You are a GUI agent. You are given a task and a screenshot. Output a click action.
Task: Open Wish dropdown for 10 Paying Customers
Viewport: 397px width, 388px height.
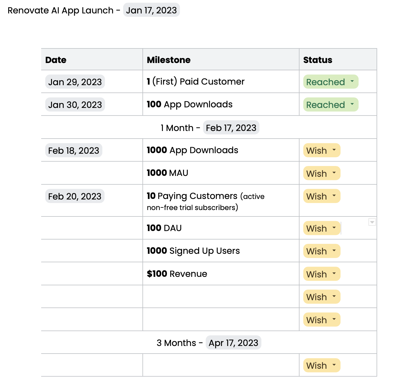pyautogui.click(x=322, y=196)
